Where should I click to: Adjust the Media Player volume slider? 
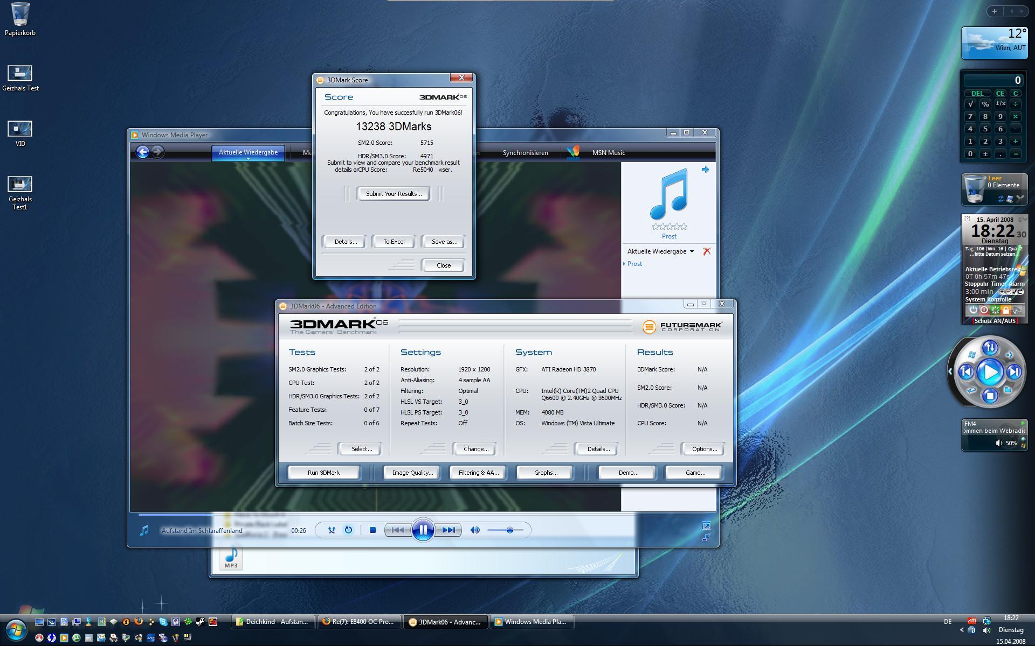click(505, 530)
